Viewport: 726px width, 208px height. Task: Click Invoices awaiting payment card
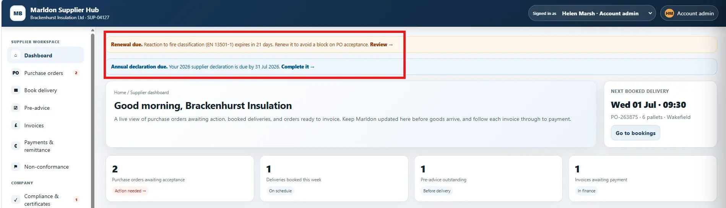click(643, 179)
